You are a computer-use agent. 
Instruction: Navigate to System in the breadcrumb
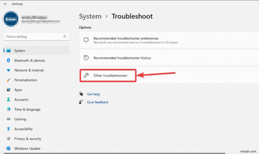pyautogui.click(x=90, y=16)
